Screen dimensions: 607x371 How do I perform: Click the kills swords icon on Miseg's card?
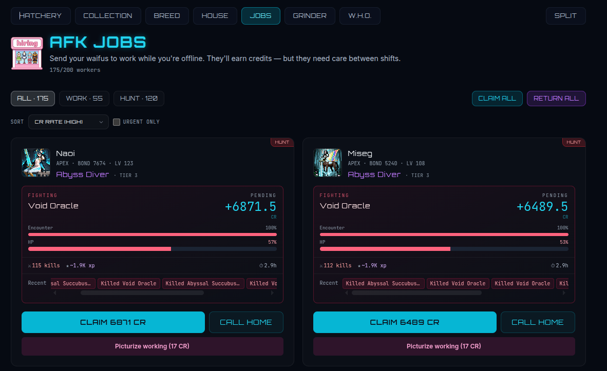pyautogui.click(x=321, y=266)
